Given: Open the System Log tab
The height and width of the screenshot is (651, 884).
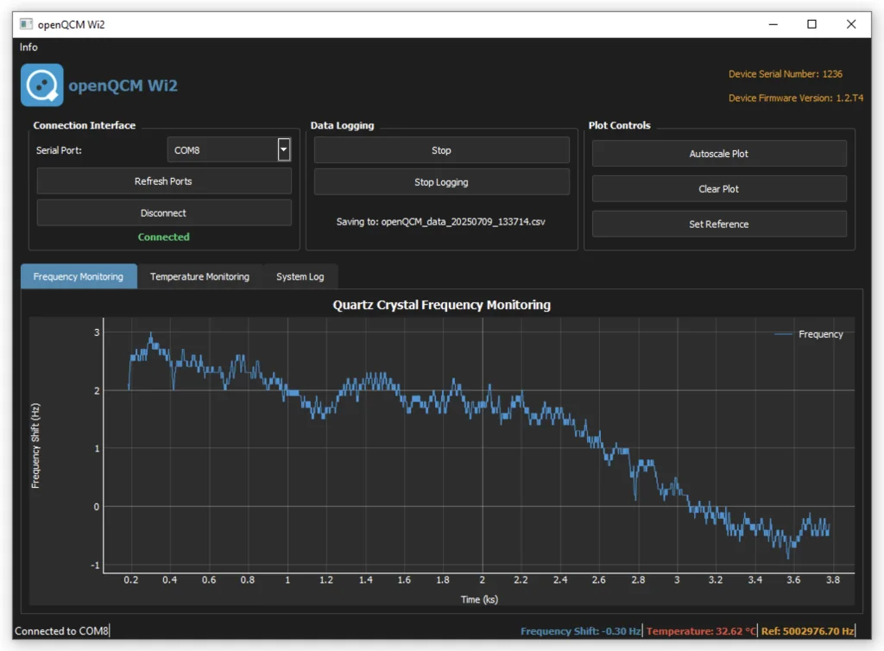Looking at the screenshot, I should [x=300, y=277].
